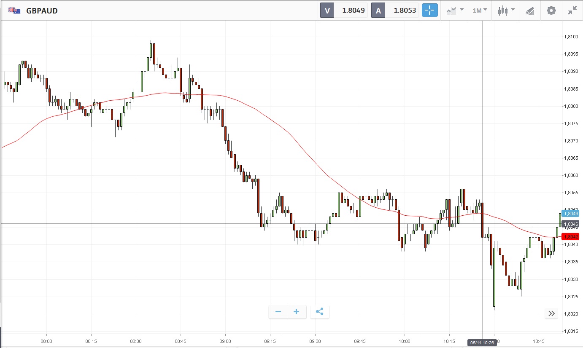Zoom in with the plus button
583x348 pixels.
click(297, 312)
